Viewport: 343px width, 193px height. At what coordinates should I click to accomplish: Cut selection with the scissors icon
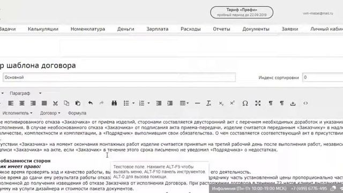coord(55,103)
